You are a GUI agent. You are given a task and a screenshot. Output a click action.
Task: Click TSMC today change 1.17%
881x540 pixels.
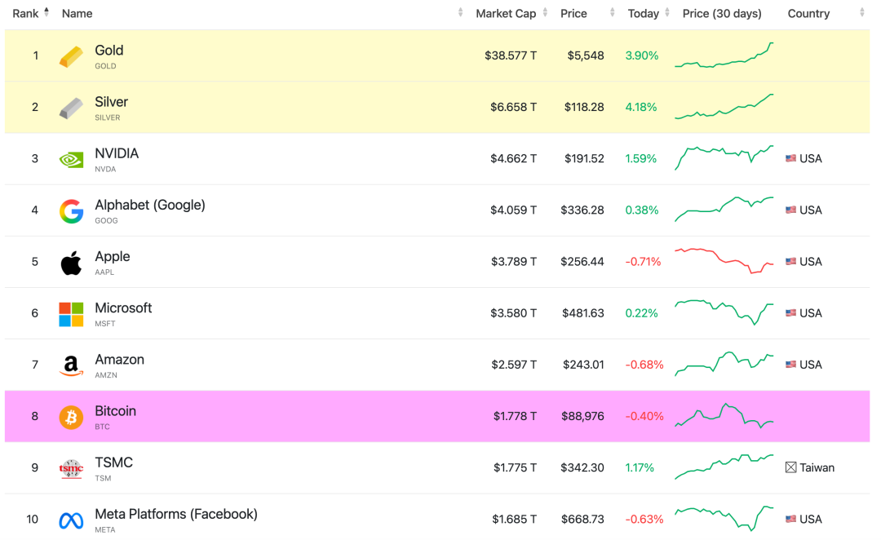tap(640, 467)
